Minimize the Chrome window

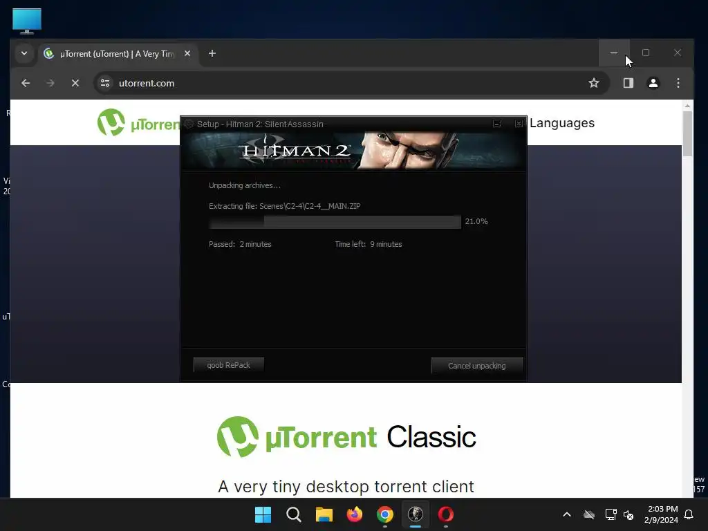614,53
